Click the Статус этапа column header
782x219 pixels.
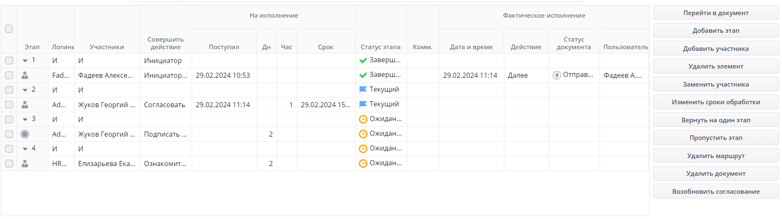point(380,47)
